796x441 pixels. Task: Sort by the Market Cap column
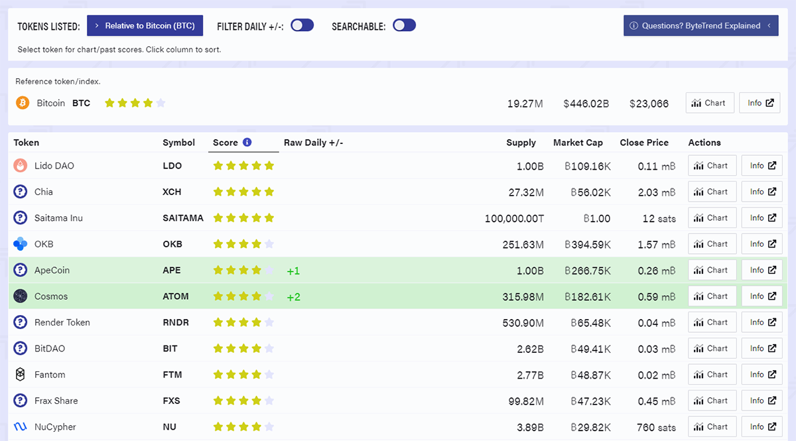pos(578,143)
